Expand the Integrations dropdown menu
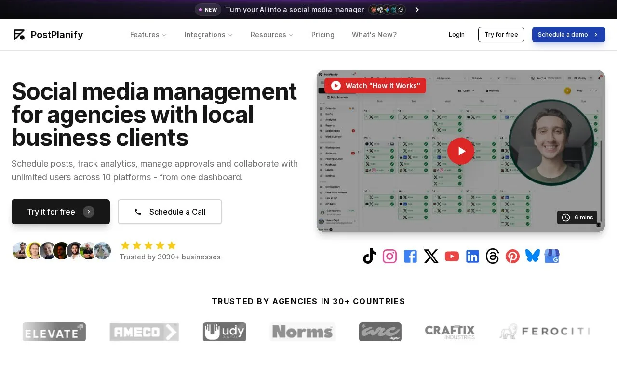This screenshot has width=617, height=385. (208, 35)
